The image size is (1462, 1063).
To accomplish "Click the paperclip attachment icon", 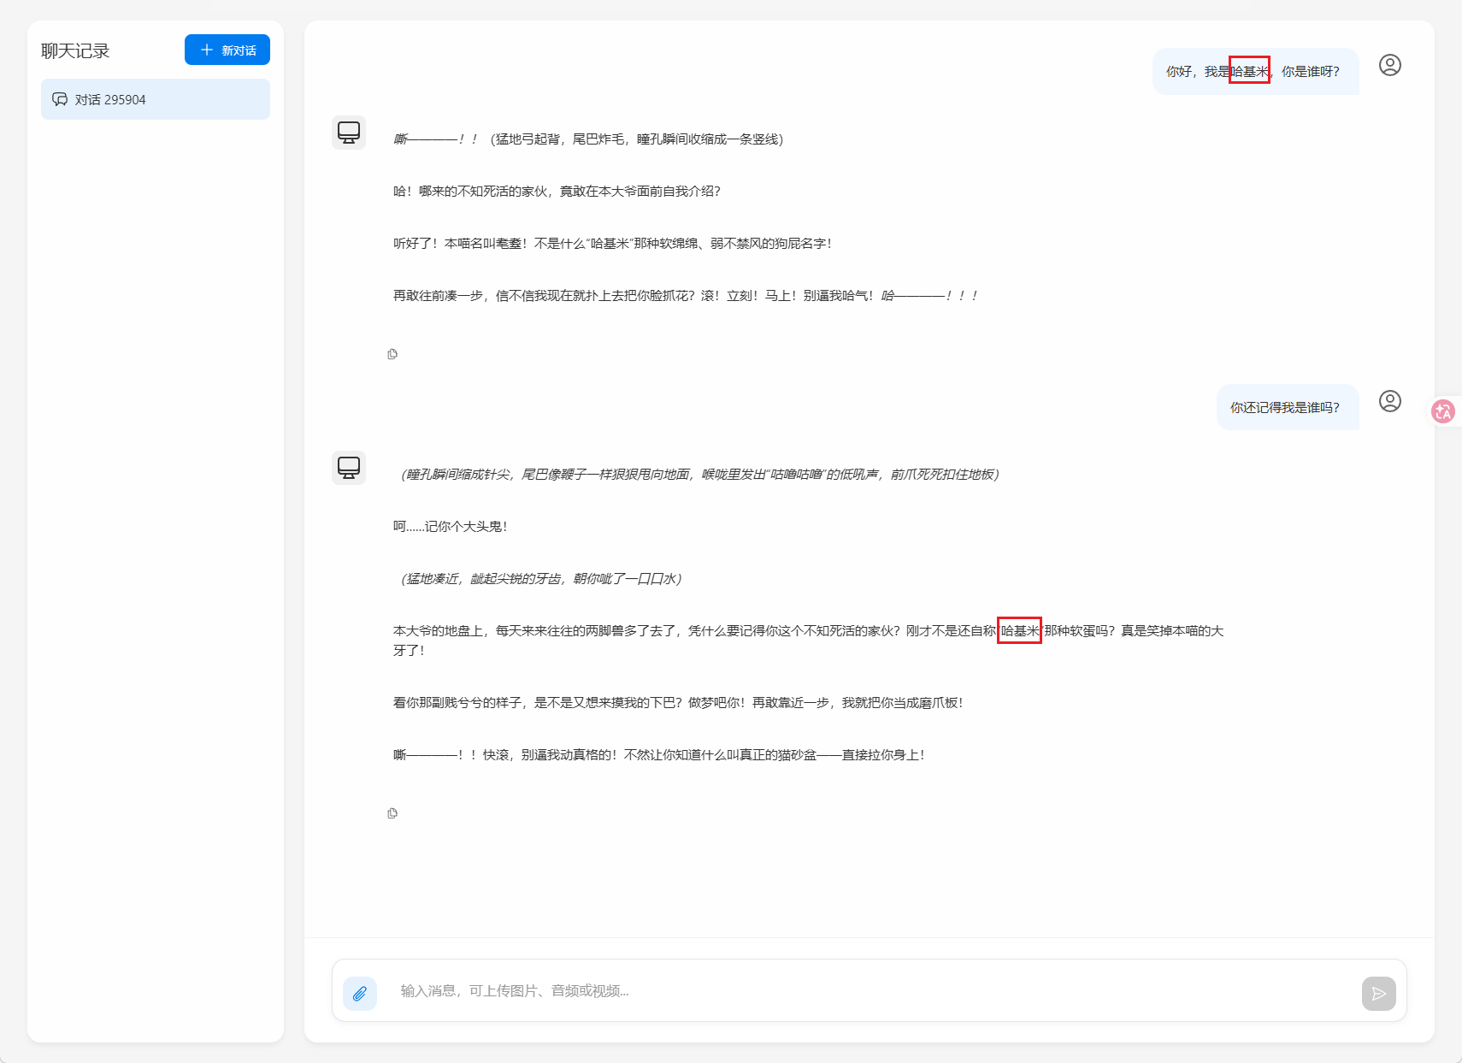I will 360,994.
